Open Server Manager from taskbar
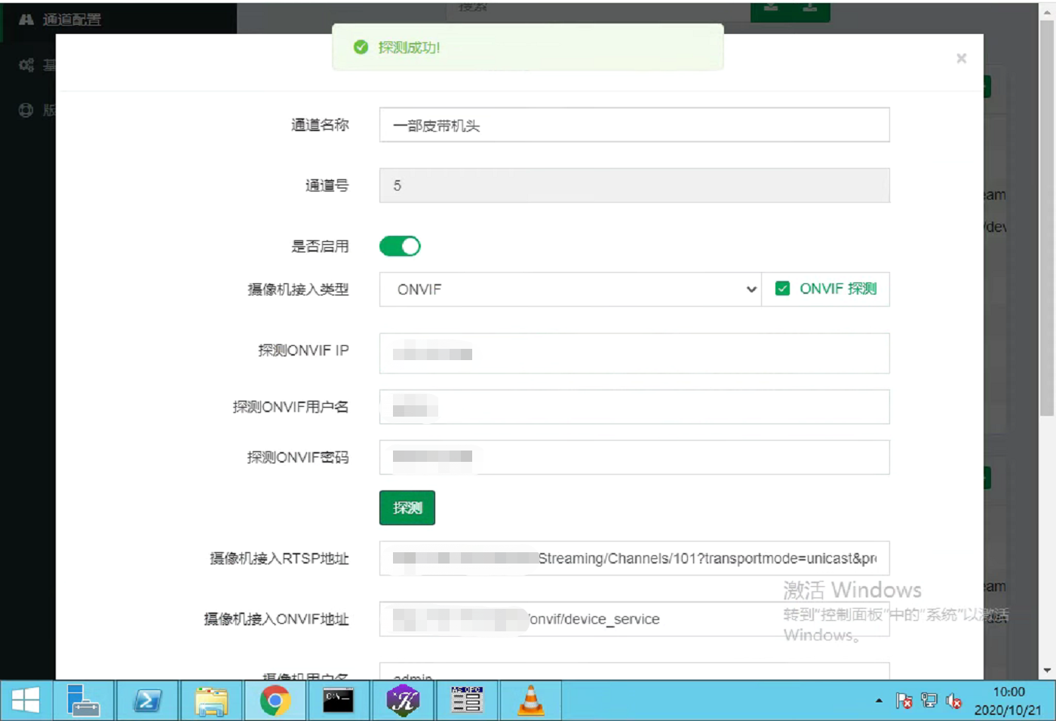 click(83, 701)
